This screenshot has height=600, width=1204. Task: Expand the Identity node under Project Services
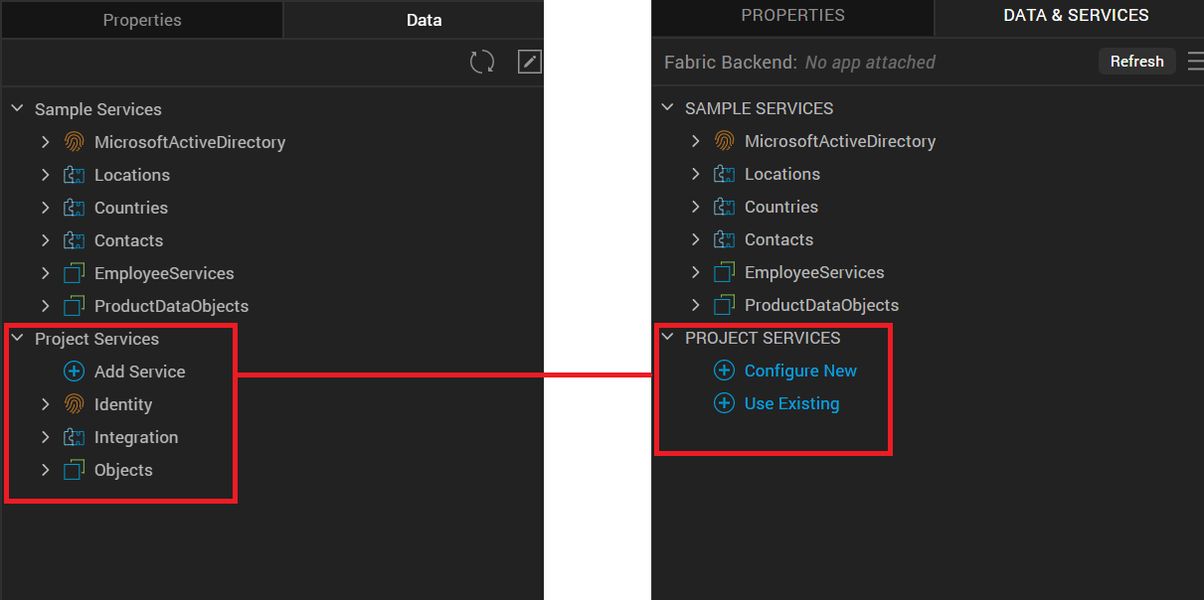click(x=45, y=404)
